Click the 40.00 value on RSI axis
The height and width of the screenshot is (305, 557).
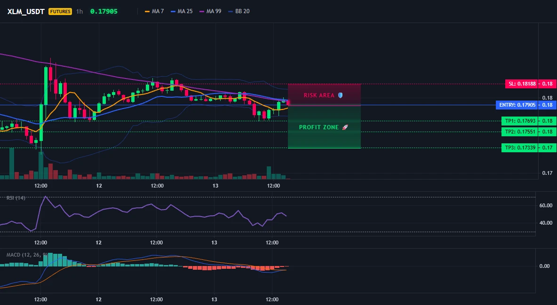click(546, 223)
